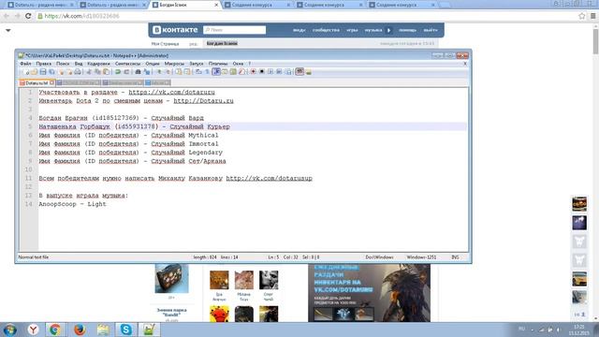Screen dimensions: 599x337
Task: Click the выйти link in VK header
Action: [431, 30]
